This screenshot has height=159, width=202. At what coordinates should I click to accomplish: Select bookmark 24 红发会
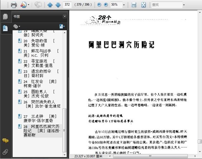40,84
